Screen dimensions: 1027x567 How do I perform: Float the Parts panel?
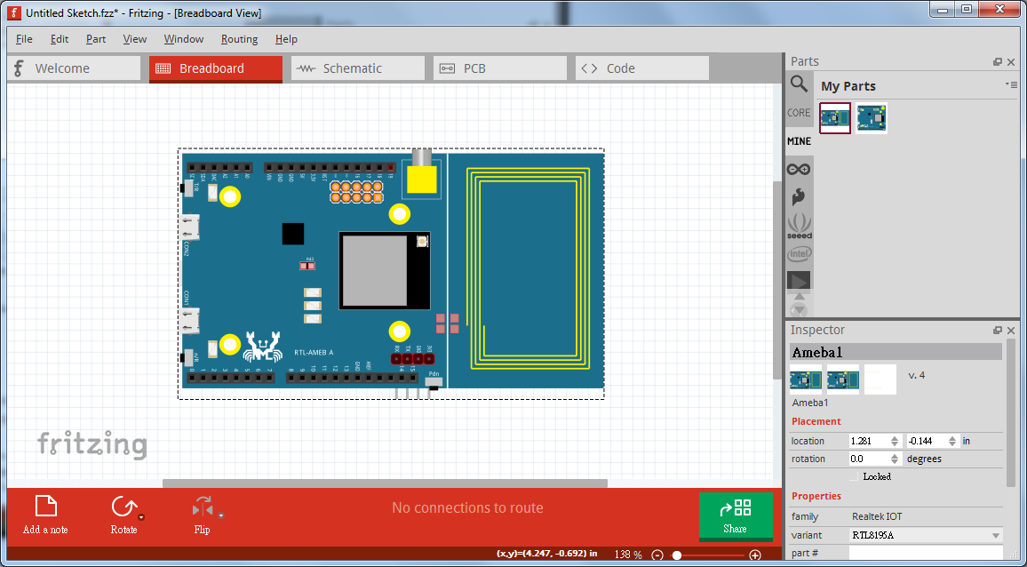(998, 61)
